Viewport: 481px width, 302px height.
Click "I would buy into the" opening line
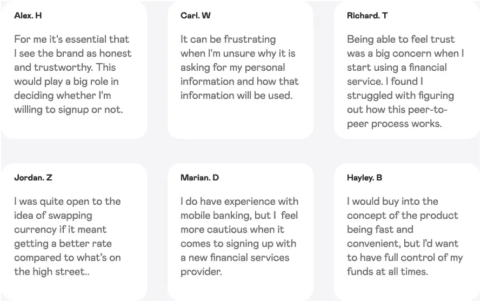[392, 202]
